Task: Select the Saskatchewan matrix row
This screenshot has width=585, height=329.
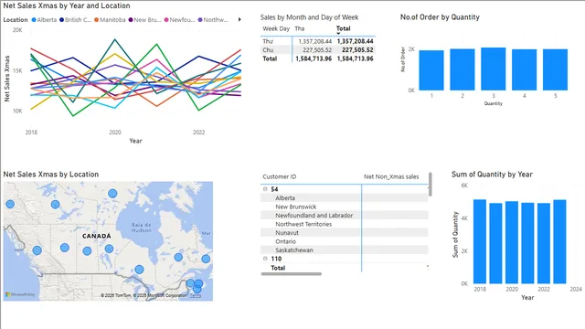Action: click(344, 250)
